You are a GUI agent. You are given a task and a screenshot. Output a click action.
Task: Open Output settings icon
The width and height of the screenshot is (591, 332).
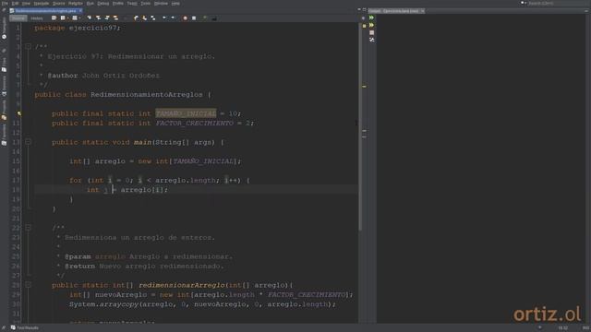click(372, 40)
